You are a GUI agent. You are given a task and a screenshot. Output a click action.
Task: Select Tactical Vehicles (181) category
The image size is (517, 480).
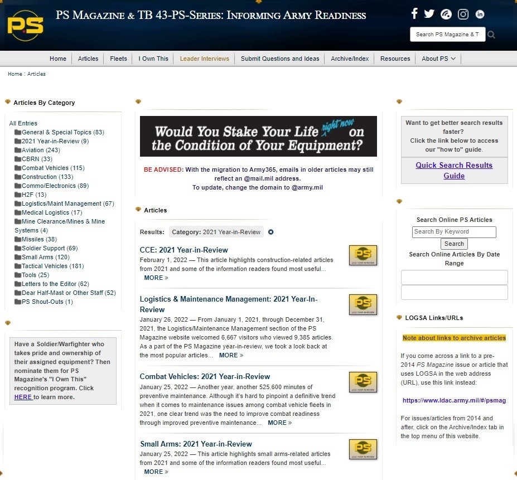tap(53, 266)
